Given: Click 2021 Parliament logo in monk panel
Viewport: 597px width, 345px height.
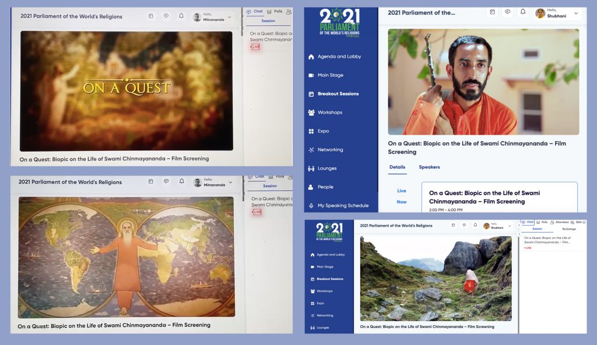Looking at the screenshot, I should point(340,23).
